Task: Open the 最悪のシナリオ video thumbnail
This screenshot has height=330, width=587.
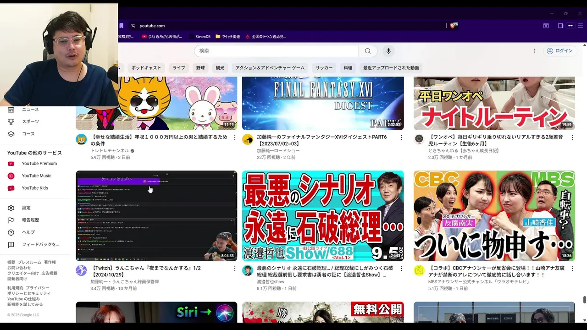Action: coord(323,216)
